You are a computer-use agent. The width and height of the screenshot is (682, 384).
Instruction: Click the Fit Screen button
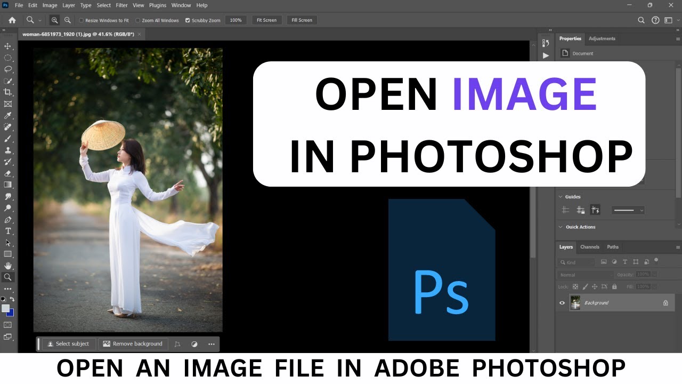[266, 20]
